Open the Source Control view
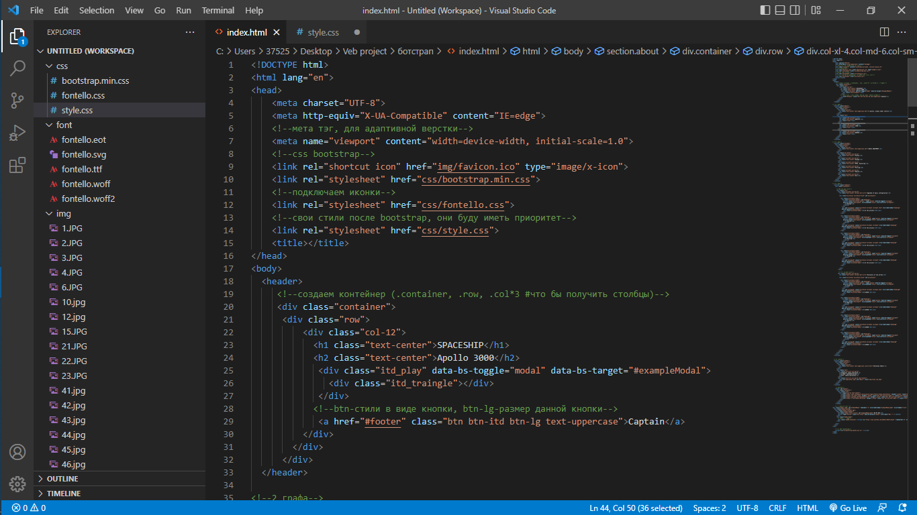Viewport: 917px width, 515px height. click(x=17, y=101)
